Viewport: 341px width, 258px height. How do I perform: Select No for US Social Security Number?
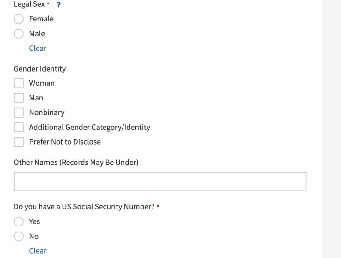point(19,236)
